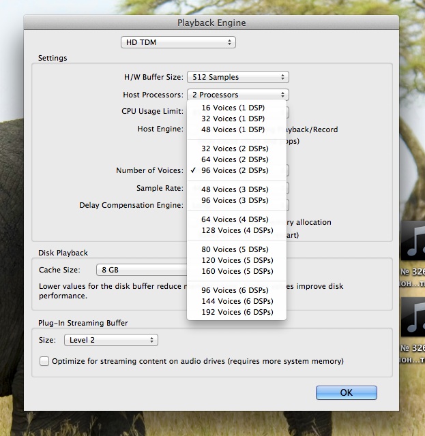The height and width of the screenshot is (436, 425).
Task: Select 64 Voices (4 DSPs)
Action: pos(237,219)
